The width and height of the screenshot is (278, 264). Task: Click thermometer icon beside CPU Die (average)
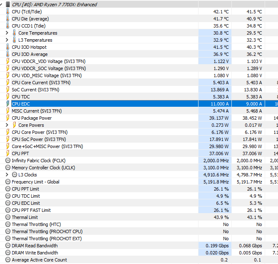tap(7, 19)
